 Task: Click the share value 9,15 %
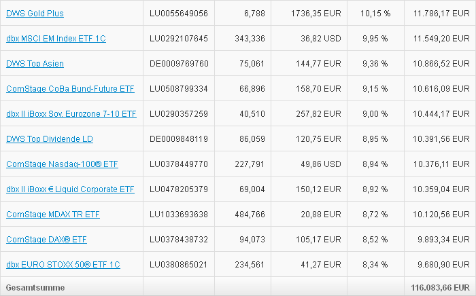point(375,89)
